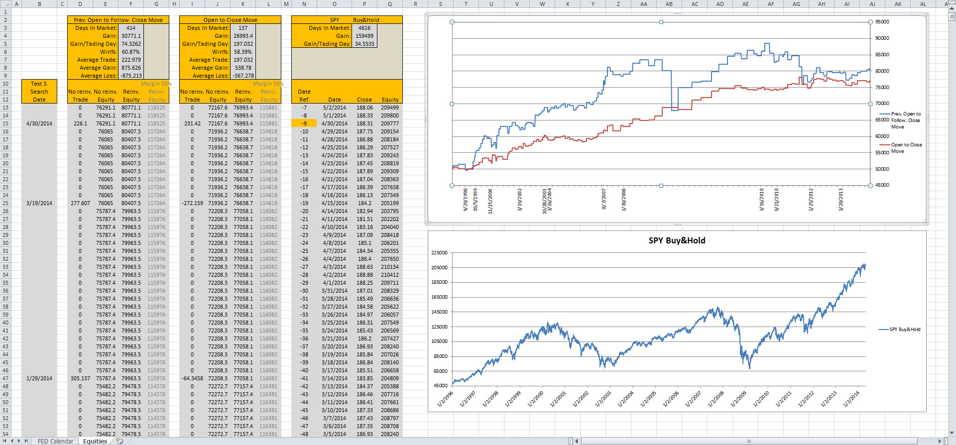The image size is (956, 445).
Task: Select the row 15 header
Action: [5, 123]
